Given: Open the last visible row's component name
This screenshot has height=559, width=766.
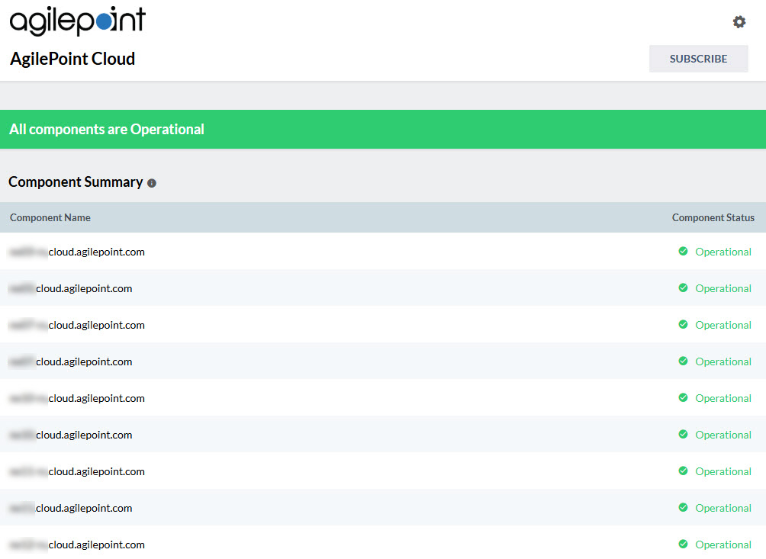Looking at the screenshot, I should pyautogui.click(x=77, y=545).
